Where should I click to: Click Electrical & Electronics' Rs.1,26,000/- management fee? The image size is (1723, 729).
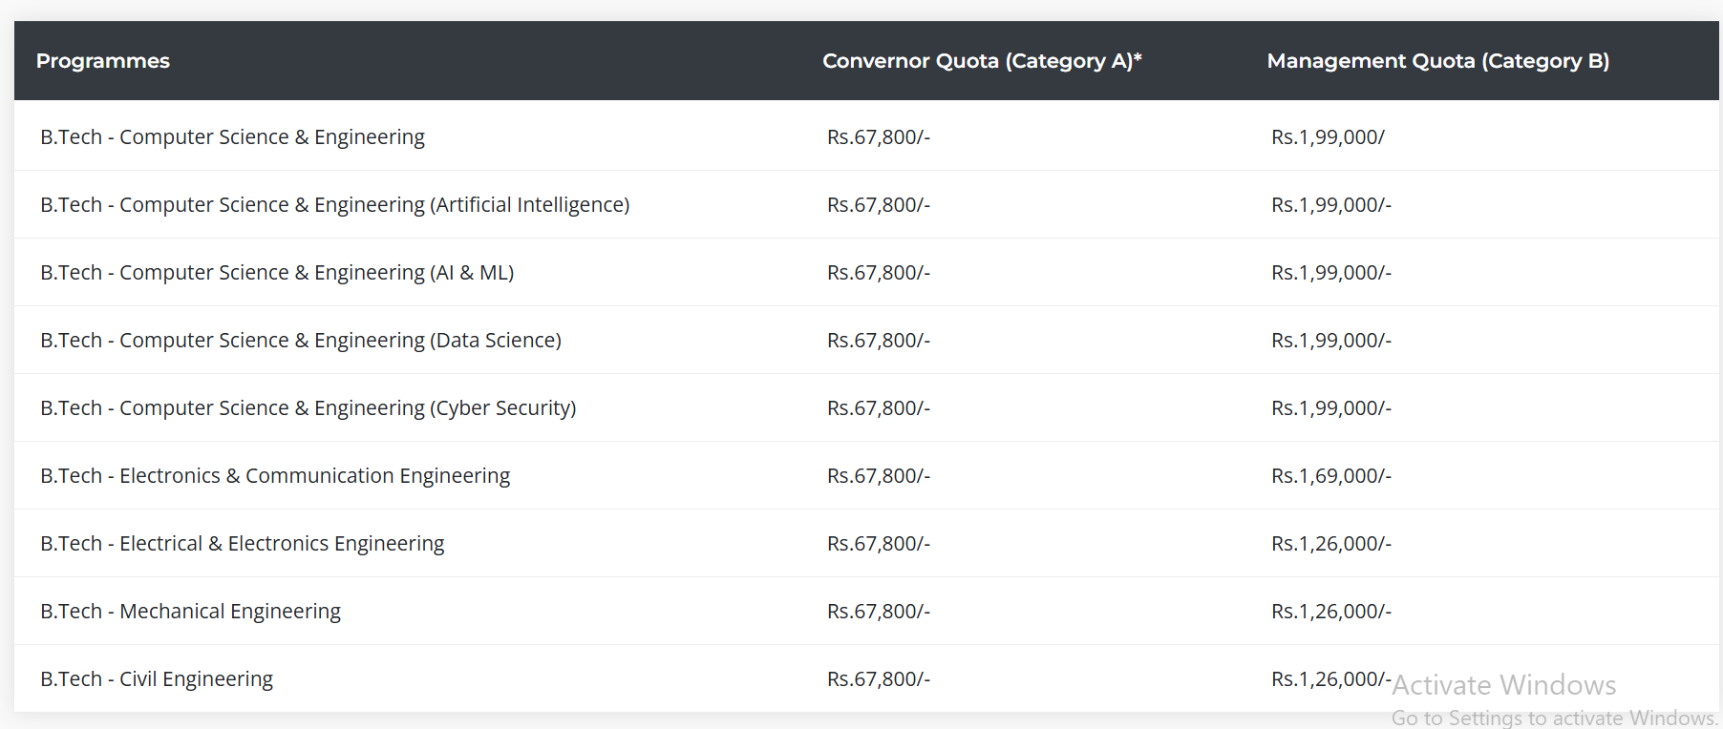click(x=1330, y=544)
